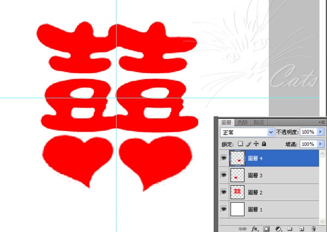Click the delete layer trash icon

(x=314, y=228)
